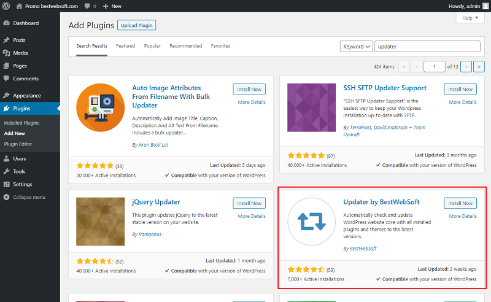Click the 424 items count text
This screenshot has height=302, width=491.
click(x=384, y=67)
